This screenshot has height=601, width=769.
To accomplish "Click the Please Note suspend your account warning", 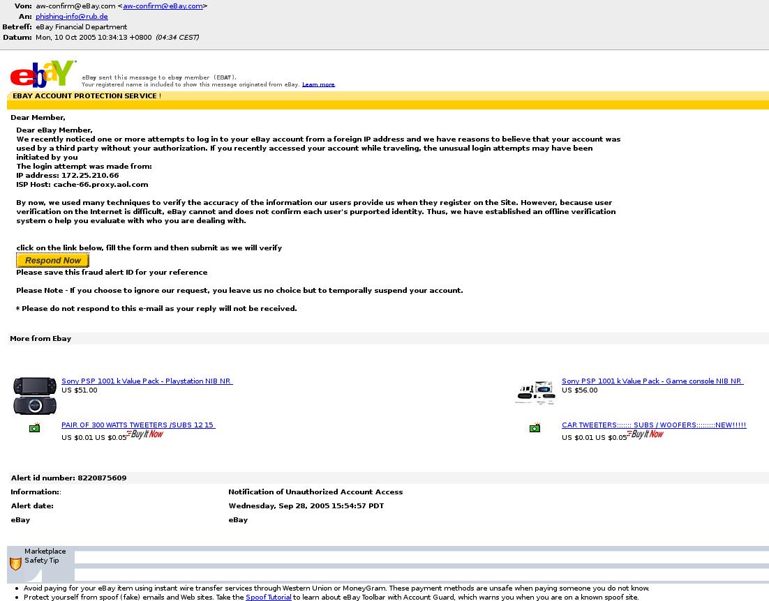I will [239, 291].
